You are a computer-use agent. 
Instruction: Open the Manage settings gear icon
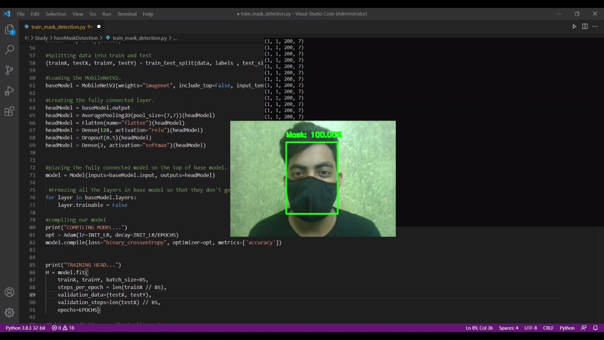9,313
